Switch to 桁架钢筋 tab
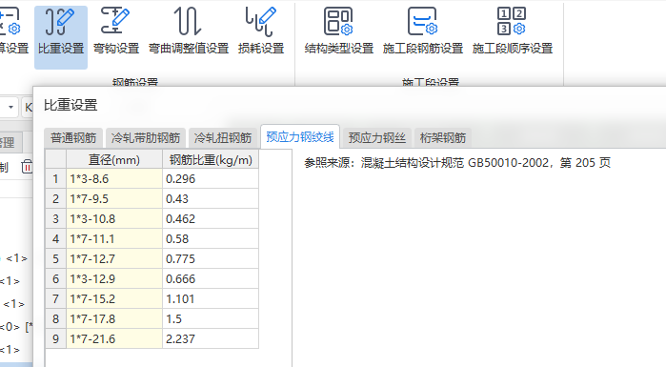The width and height of the screenshot is (666, 367). (443, 138)
